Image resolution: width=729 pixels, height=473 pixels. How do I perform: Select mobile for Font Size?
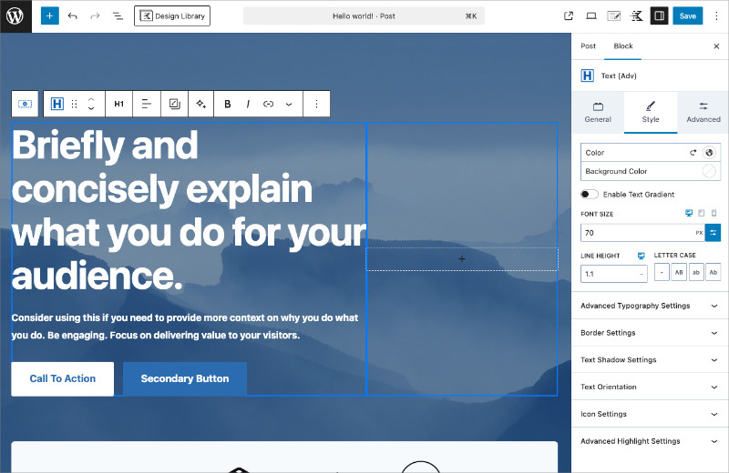[714, 213]
